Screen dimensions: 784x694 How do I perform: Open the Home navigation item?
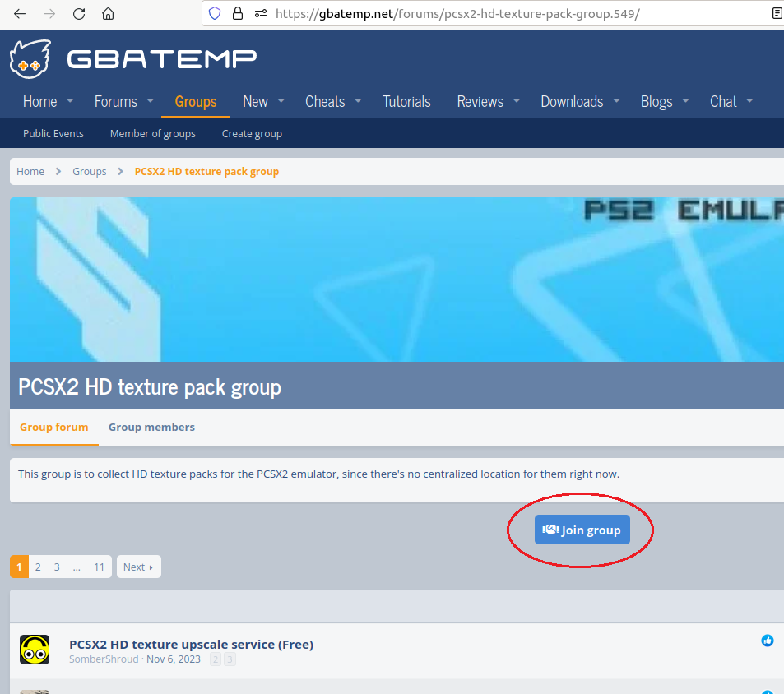pyautogui.click(x=40, y=101)
